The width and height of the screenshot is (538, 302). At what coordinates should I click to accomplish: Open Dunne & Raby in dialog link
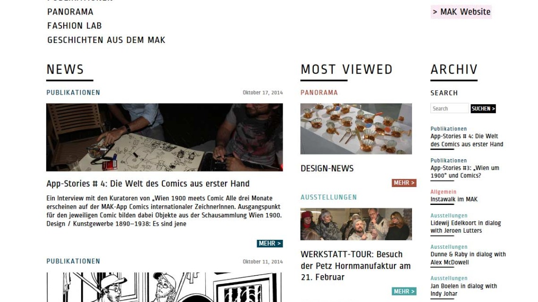pyautogui.click(x=468, y=258)
